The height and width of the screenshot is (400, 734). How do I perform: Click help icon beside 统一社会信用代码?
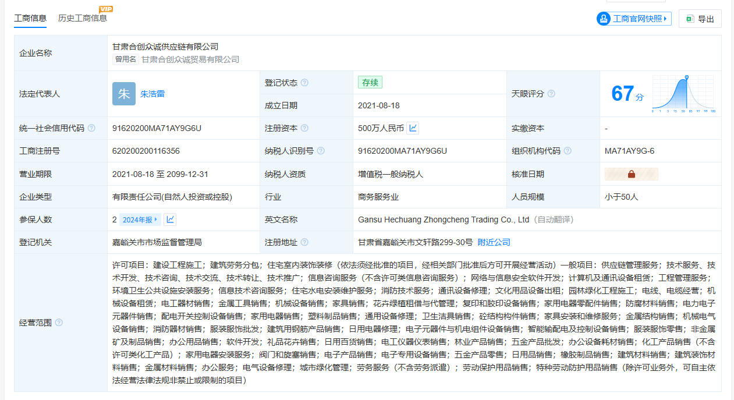tap(91, 128)
